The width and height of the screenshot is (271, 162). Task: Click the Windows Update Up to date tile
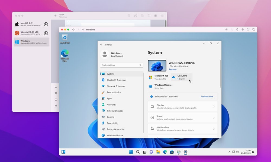click(x=160, y=86)
